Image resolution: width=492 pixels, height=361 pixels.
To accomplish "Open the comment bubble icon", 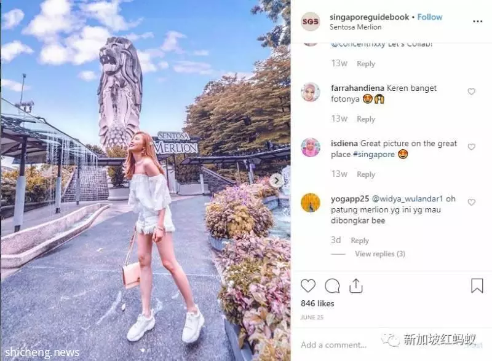I will pos(332,286).
